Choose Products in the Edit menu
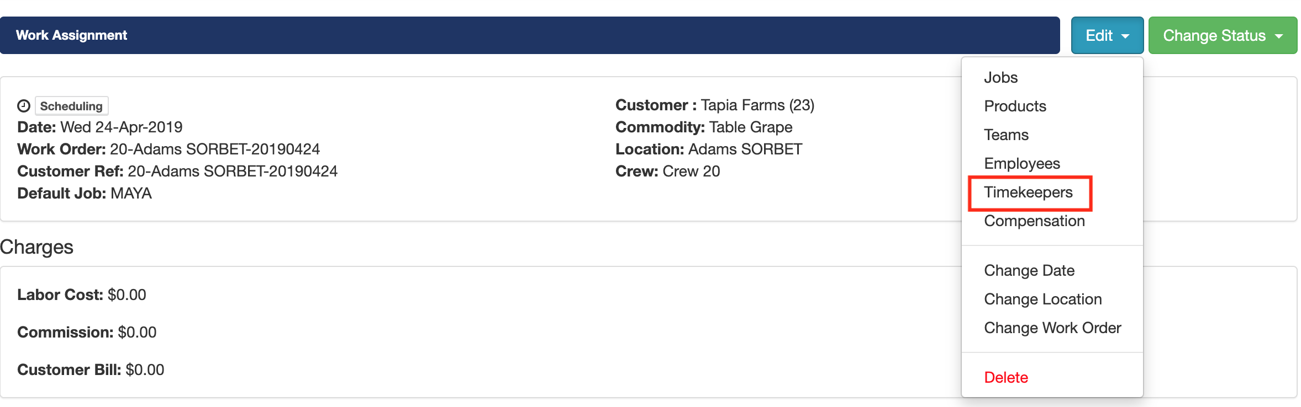This screenshot has height=407, width=1301. [1015, 106]
